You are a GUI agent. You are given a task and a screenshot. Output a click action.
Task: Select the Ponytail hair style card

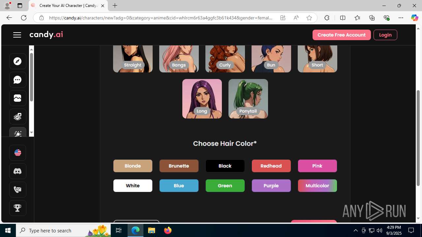point(248,99)
